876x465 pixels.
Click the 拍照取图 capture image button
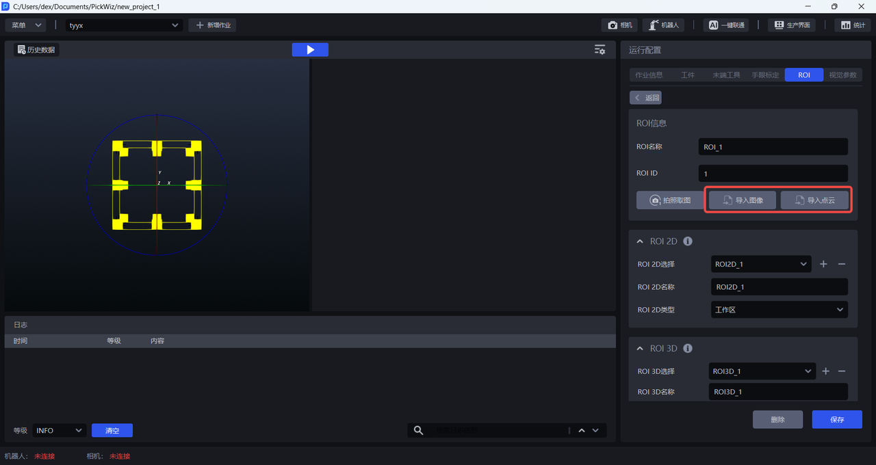(x=669, y=200)
